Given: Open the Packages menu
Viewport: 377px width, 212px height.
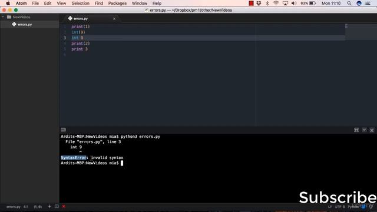Looking at the screenshot, I should point(117,3).
